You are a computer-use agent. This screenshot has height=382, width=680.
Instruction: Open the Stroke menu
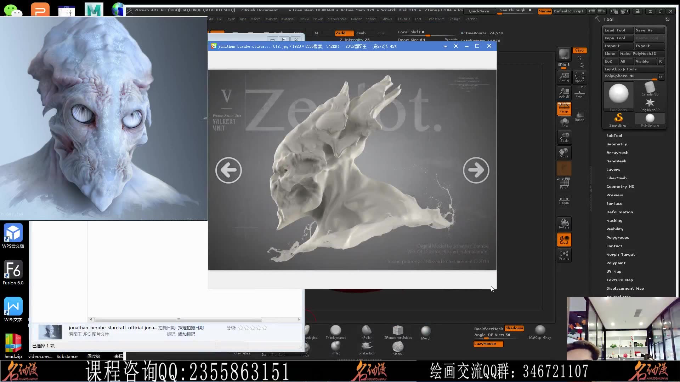(386, 19)
